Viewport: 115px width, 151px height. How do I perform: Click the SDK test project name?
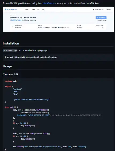18,27
